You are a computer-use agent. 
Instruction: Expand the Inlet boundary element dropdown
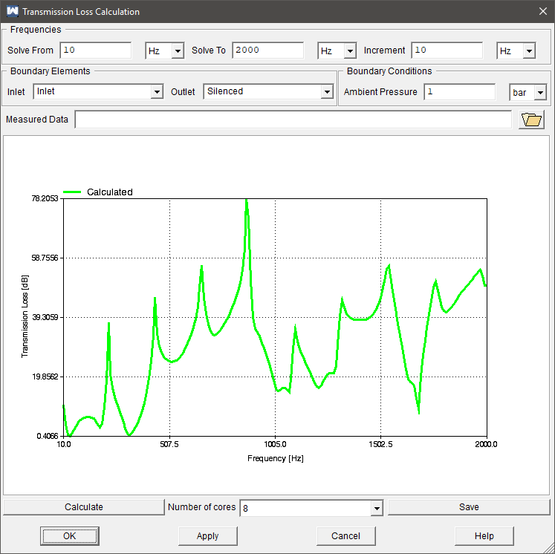pos(157,92)
